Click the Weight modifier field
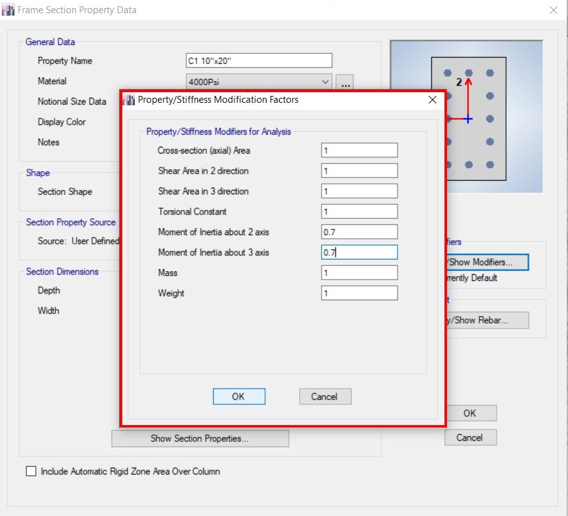568x516 pixels. click(x=359, y=292)
